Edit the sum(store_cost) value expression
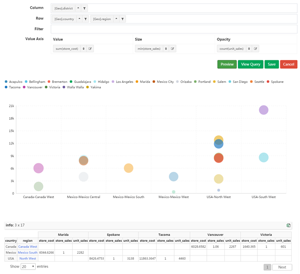This screenshot has height=274, width=300. pyautogui.click(x=90, y=49)
